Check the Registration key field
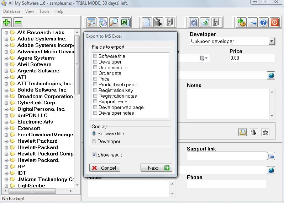The image size is (284, 203). (x=95, y=90)
